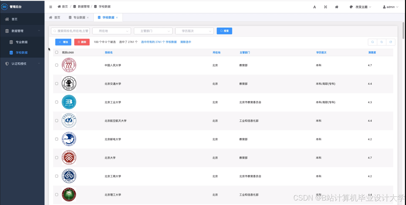Toggle the sidebar with the hamburger icon
Viewport: 406px width, 205px height.
click(x=50, y=6)
